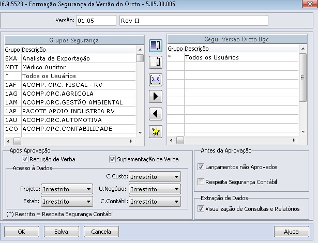This screenshot has height=243, width=318.
Task: Select the 1AP PACOTE APOIO INDUSTRIA RV row
Action: [70, 111]
